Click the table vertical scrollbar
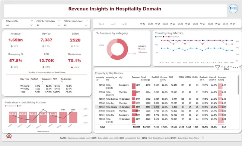 [x=239, y=84]
